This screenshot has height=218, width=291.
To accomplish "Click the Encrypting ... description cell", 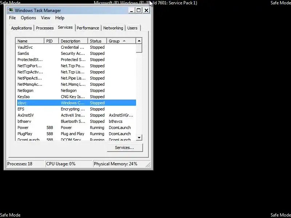I will pyautogui.click(x=73, y=109).
